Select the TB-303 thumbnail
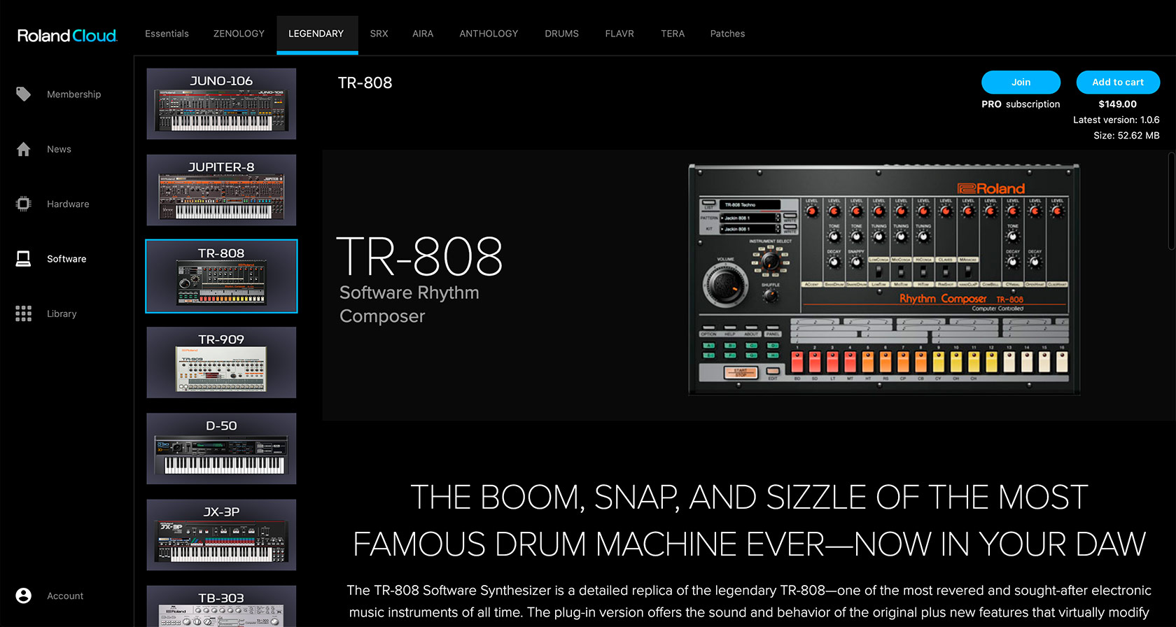 pos(221,606)
